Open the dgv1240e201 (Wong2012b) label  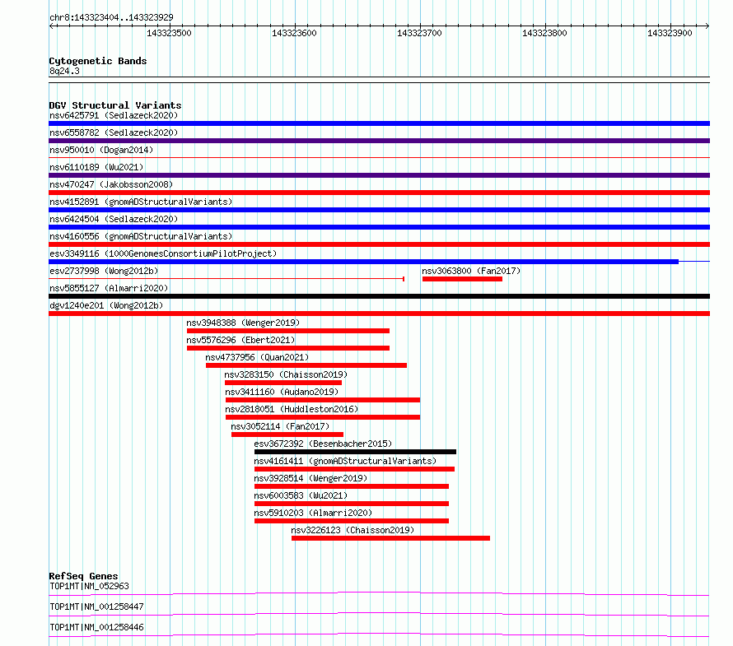point(106,305)
